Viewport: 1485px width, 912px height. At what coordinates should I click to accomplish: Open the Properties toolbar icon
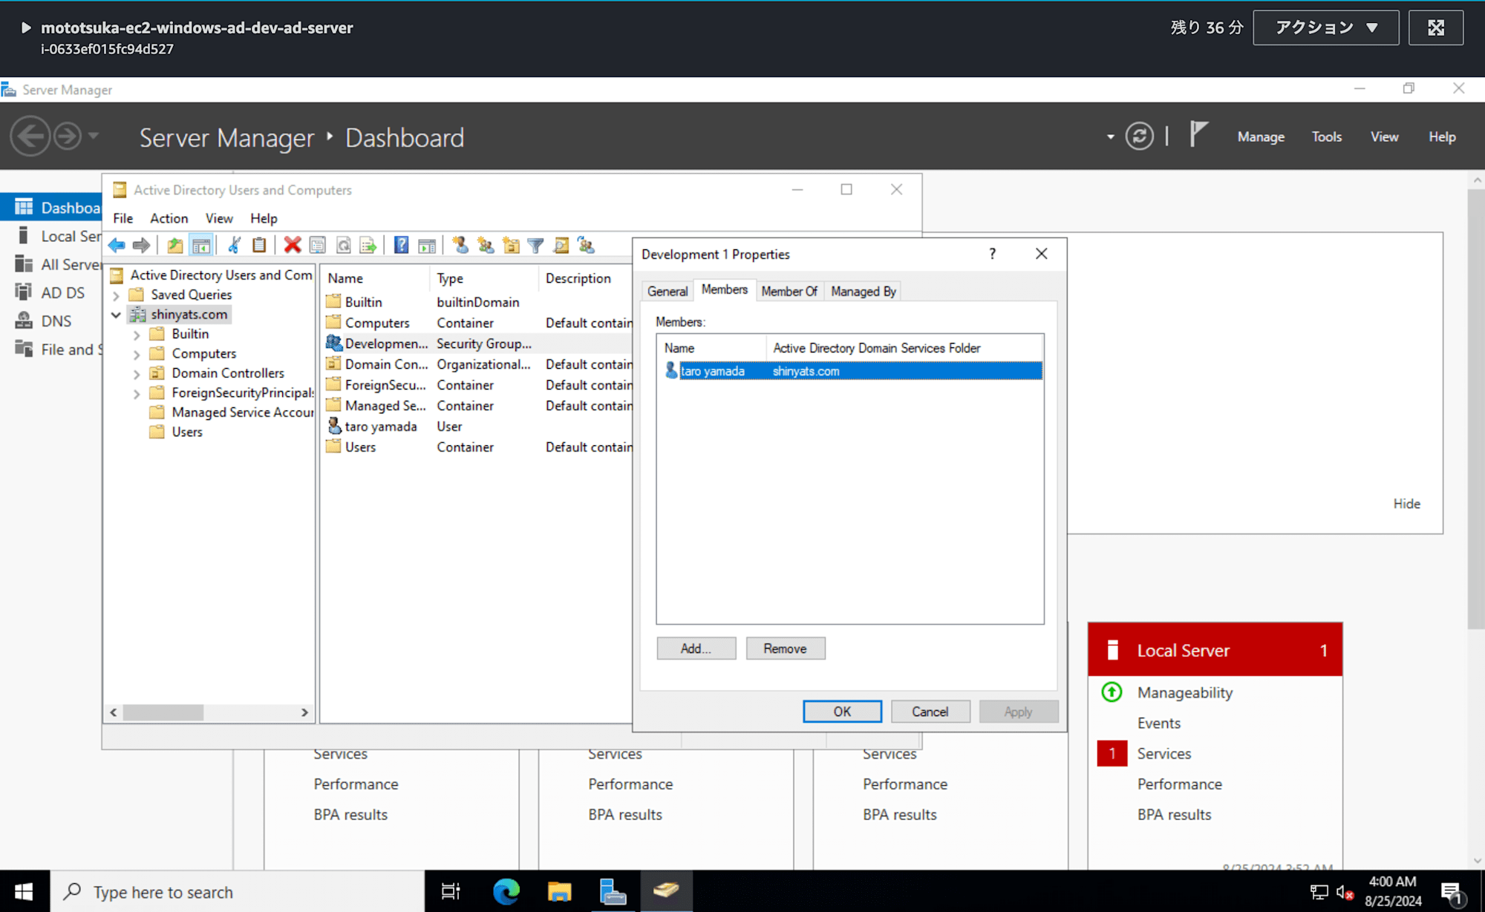[x=318, y=245]
